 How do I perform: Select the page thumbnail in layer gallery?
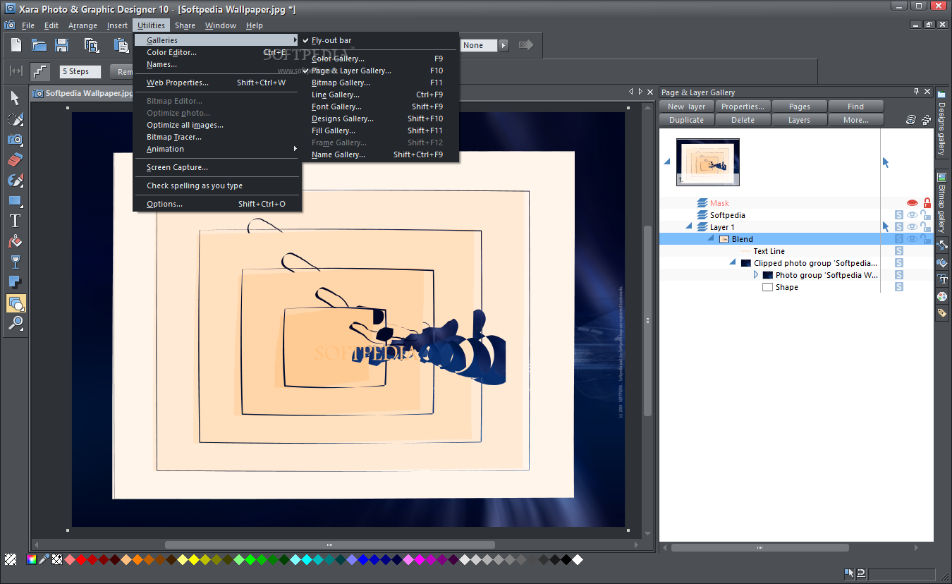click(x=707, y=162)
